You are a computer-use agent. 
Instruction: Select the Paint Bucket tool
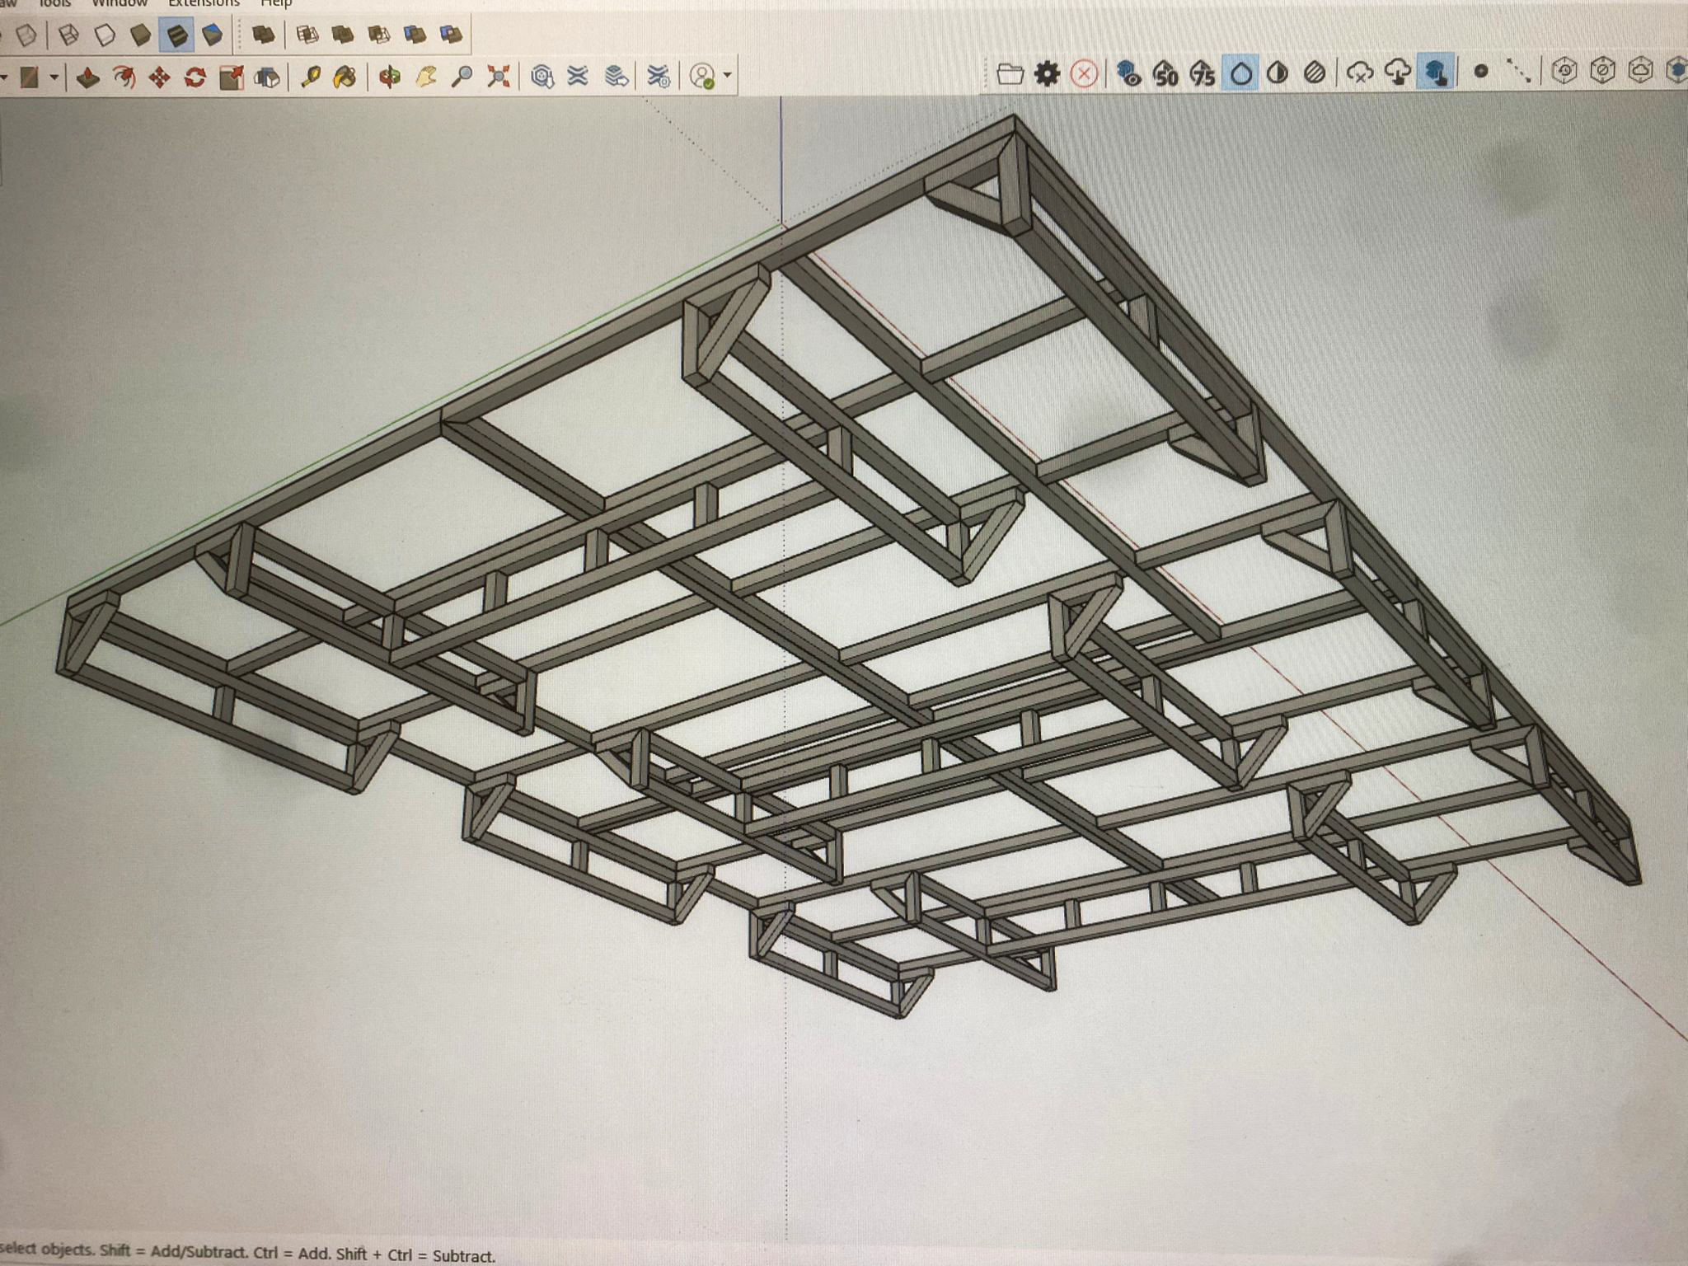click(345, 77)
